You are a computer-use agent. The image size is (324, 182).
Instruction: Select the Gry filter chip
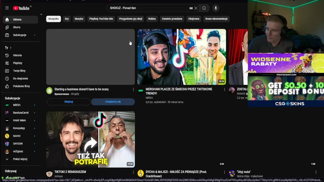(67, 19)
